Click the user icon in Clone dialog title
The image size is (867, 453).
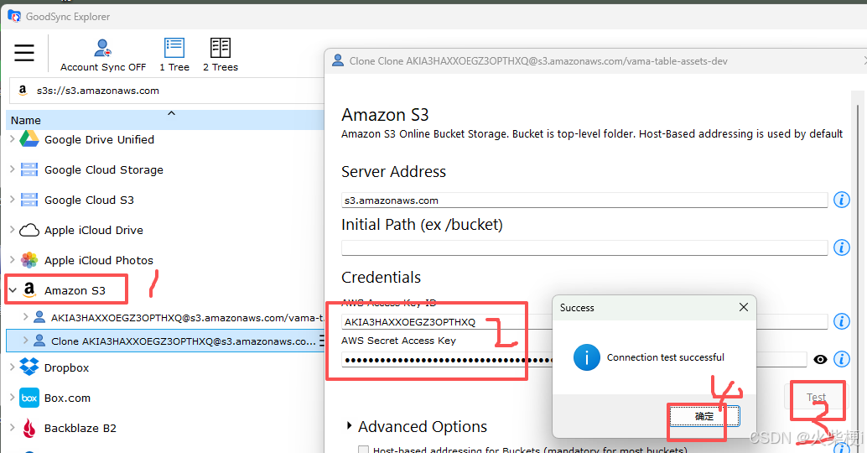click(337, 60)
